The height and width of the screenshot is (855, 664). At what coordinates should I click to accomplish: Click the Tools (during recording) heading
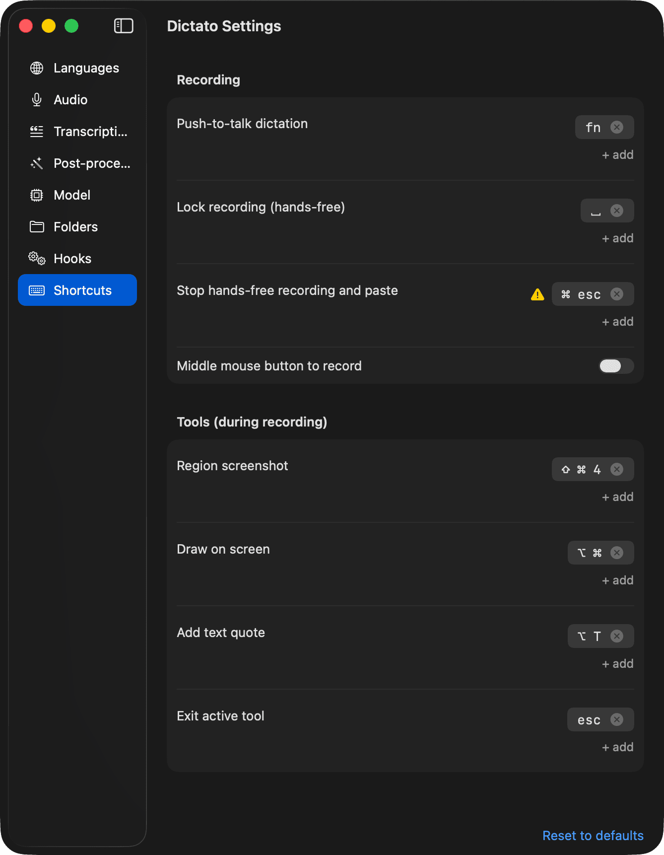[252, 422]
